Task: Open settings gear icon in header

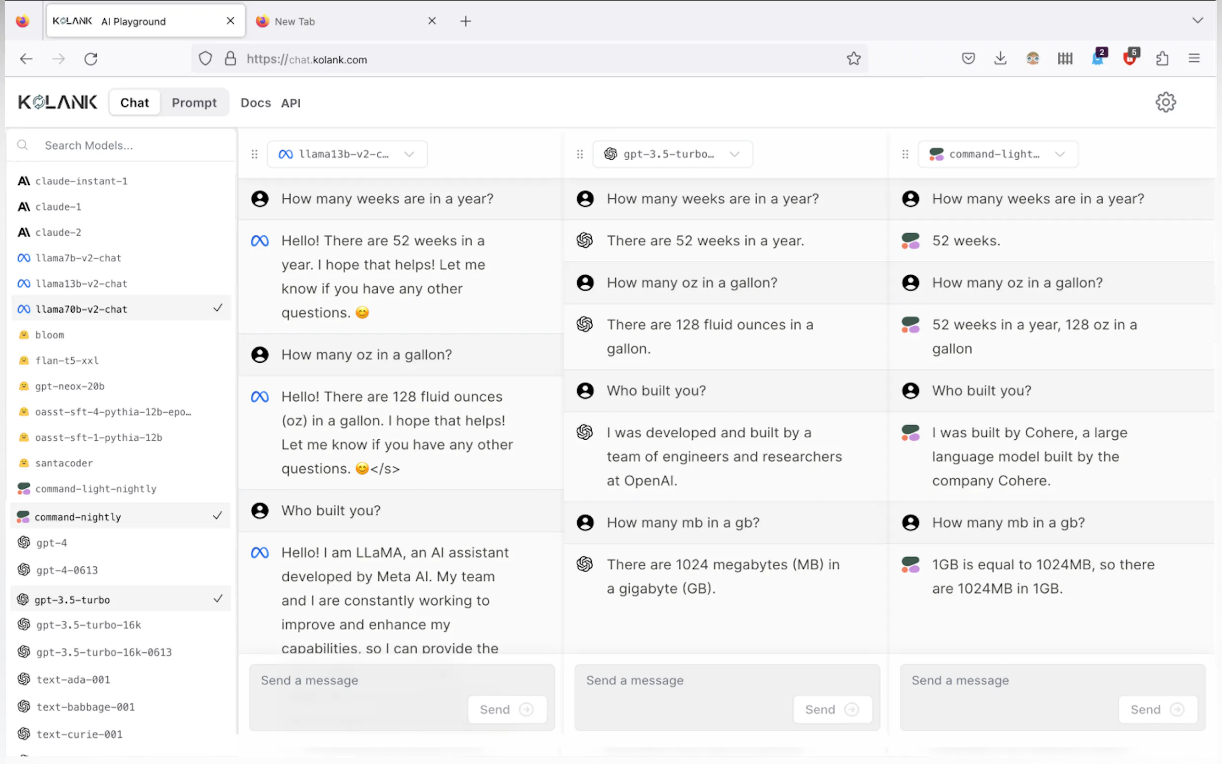Action: click(1165, 102)
